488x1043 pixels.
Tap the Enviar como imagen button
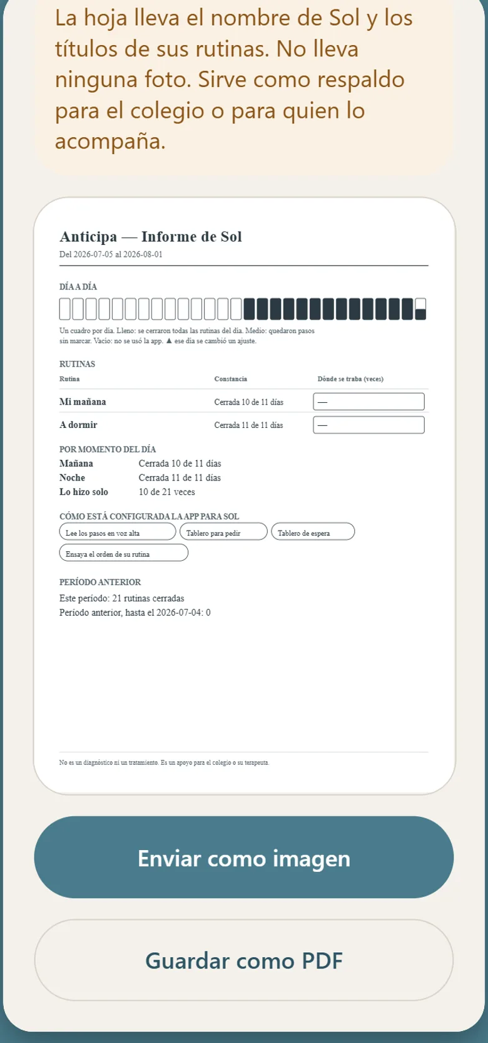pyautogui.click(x=244, y=857)
